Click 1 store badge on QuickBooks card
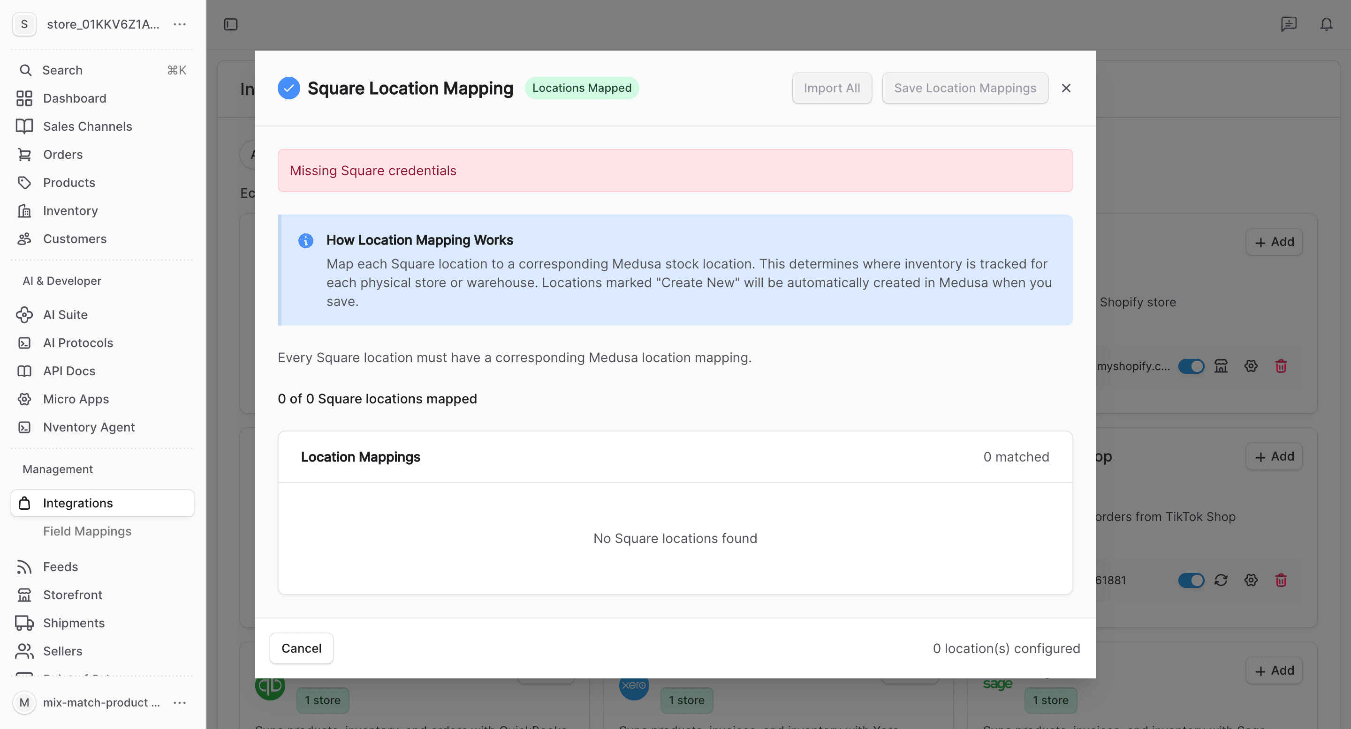Screen dimensions: 1351x729 coord(323,700)
